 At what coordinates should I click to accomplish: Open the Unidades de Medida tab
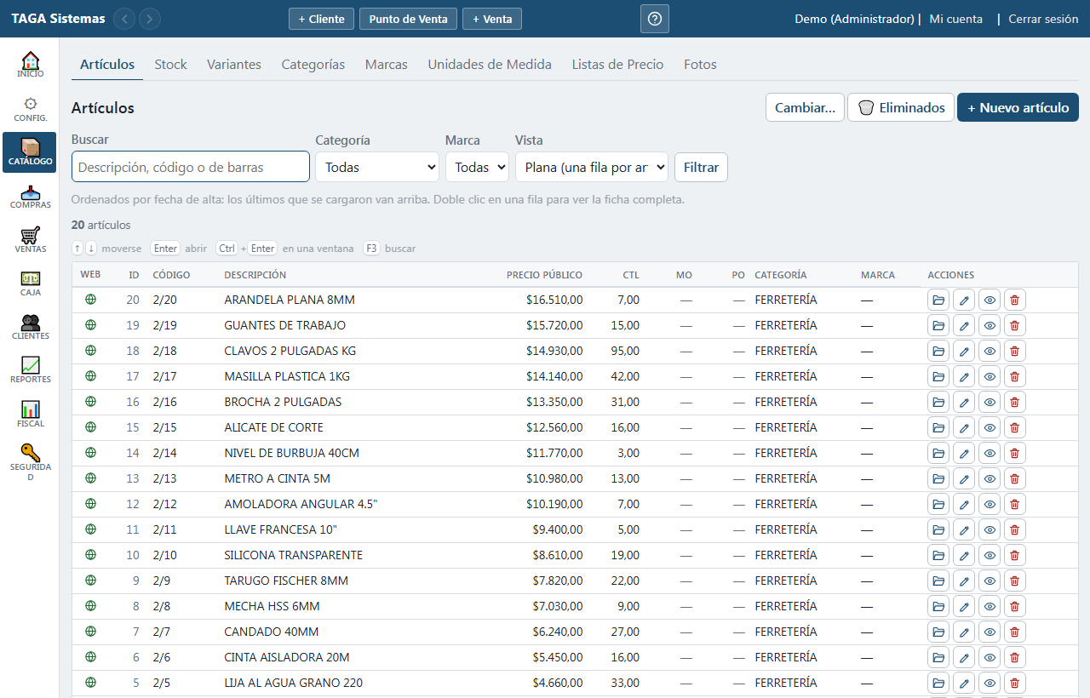pos(490,64)
